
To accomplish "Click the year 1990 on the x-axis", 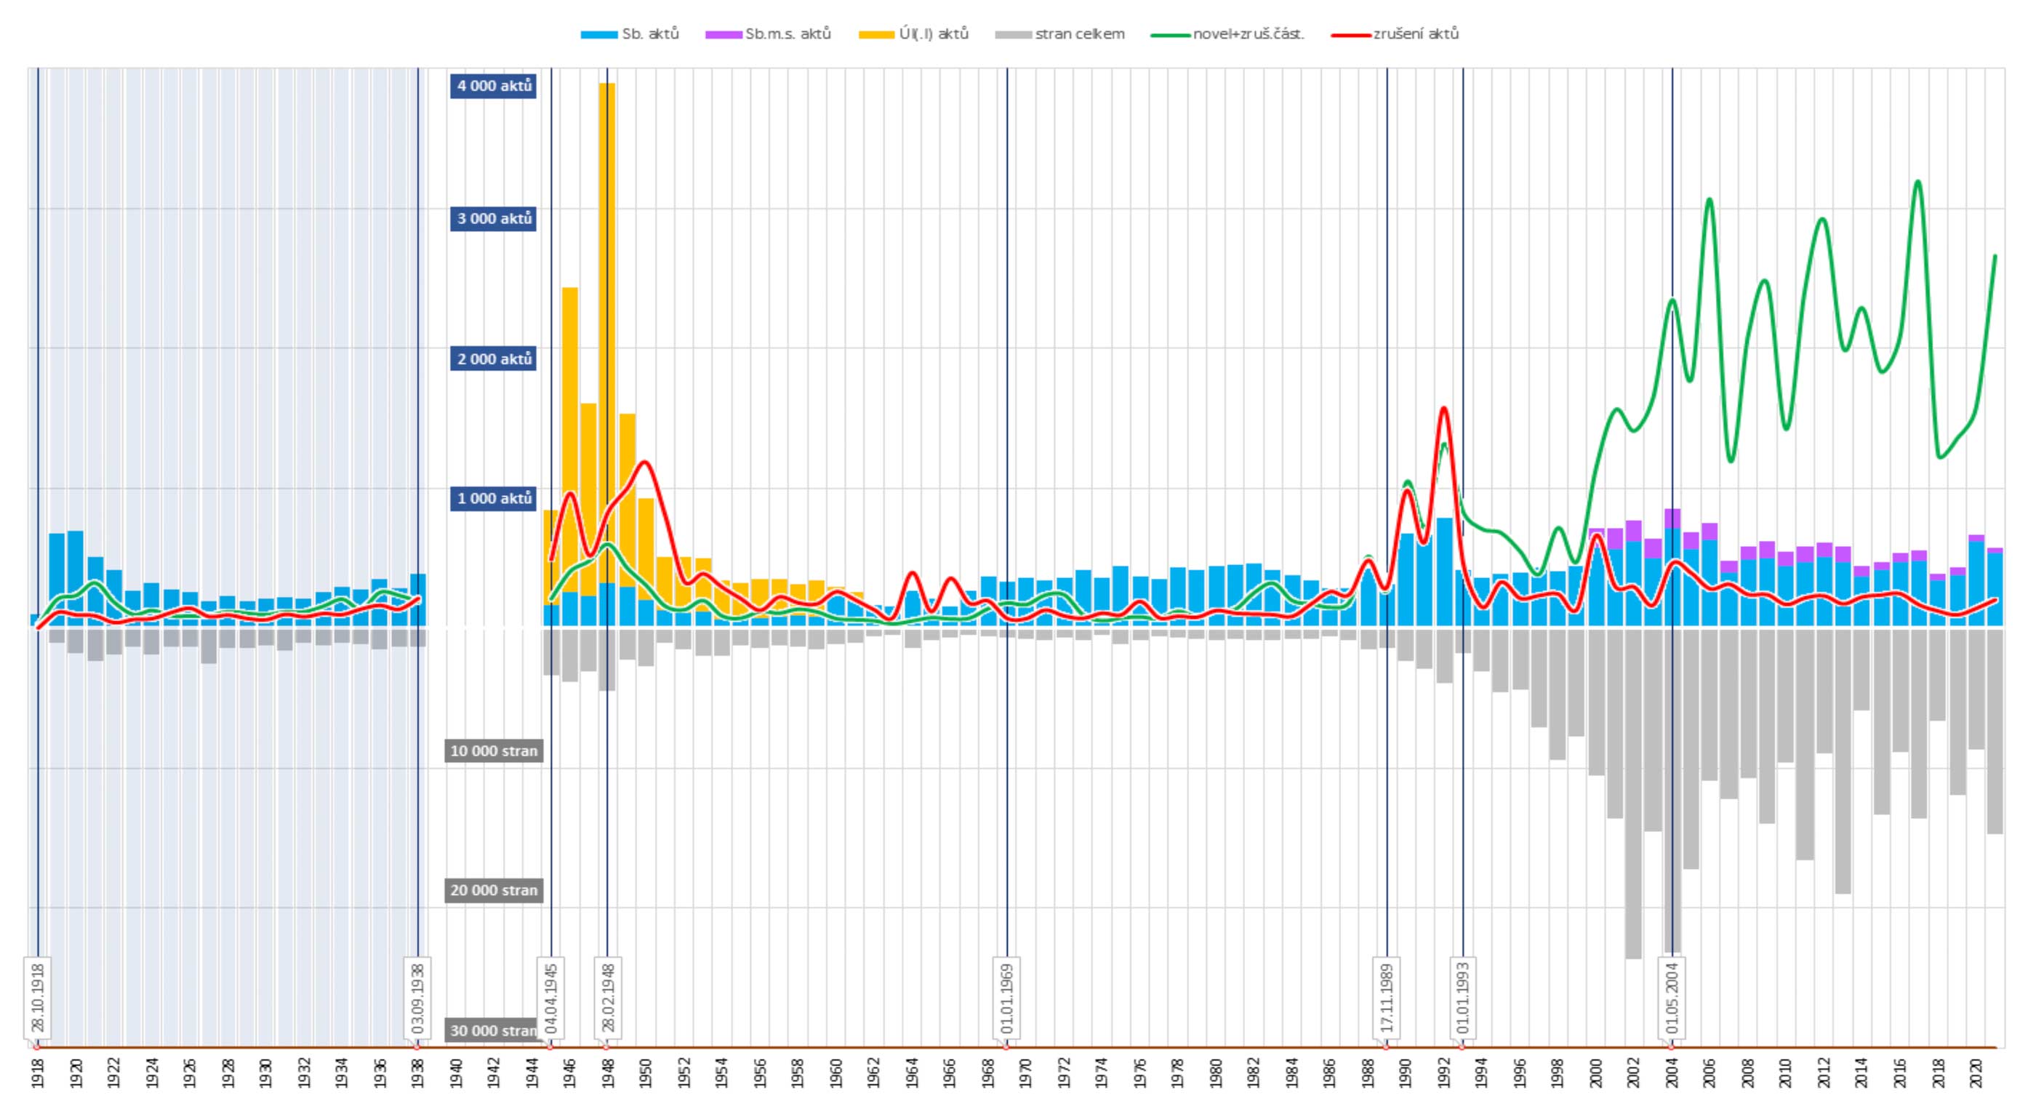I will (1406, 1073).
